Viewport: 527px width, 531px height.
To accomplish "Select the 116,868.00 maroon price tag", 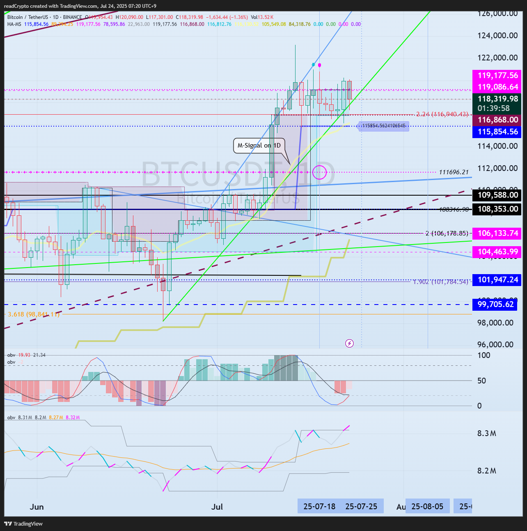I will click(497, 120).
